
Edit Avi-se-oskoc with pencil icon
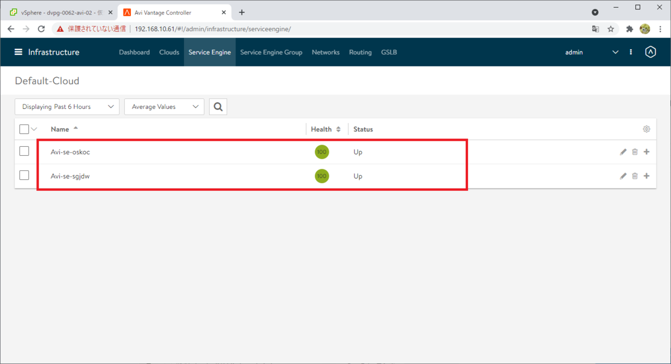click(x=623, y=152)
